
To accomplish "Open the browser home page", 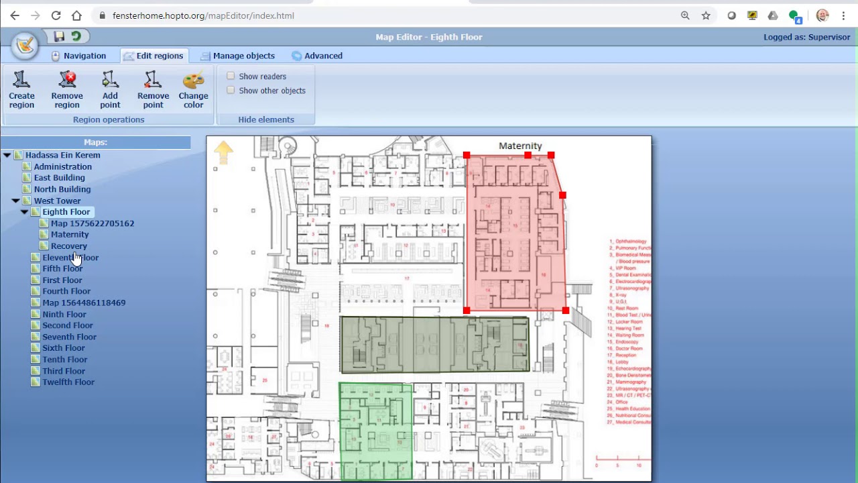I will click(76, 15).
